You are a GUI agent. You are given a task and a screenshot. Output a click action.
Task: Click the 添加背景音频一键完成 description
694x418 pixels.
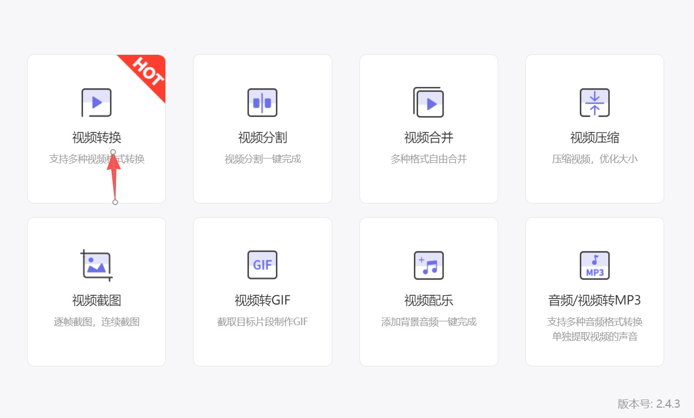click(x=429, y=322)
